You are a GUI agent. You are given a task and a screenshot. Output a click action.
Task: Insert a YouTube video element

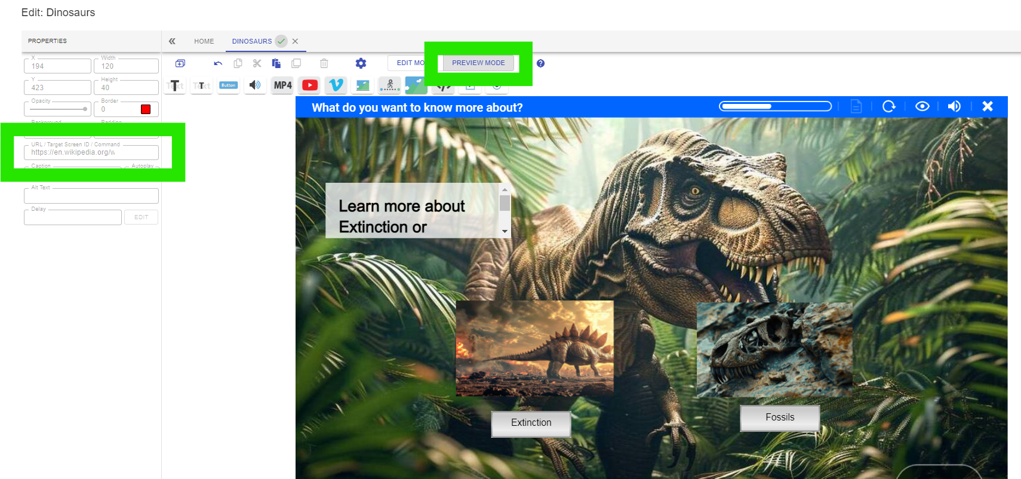(x=310, y=85)
